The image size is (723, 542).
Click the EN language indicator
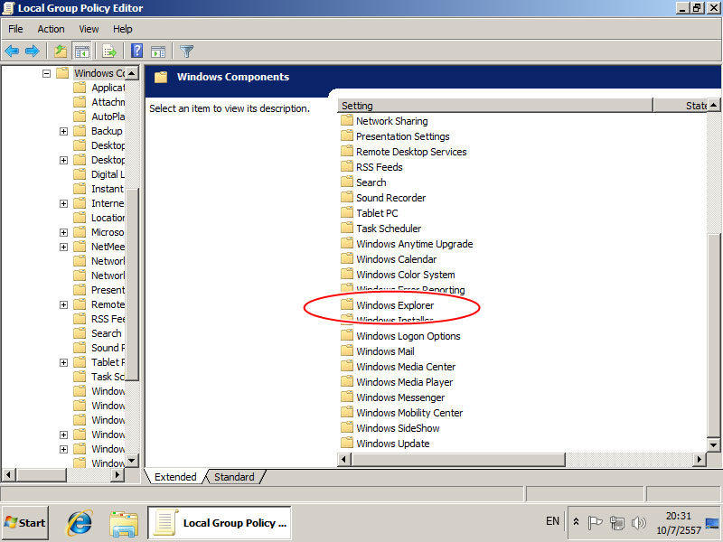click(552, 521)
